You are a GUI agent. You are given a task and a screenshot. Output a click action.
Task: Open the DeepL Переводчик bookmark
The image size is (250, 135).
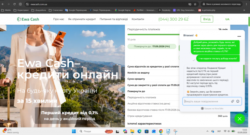point(101,10)
